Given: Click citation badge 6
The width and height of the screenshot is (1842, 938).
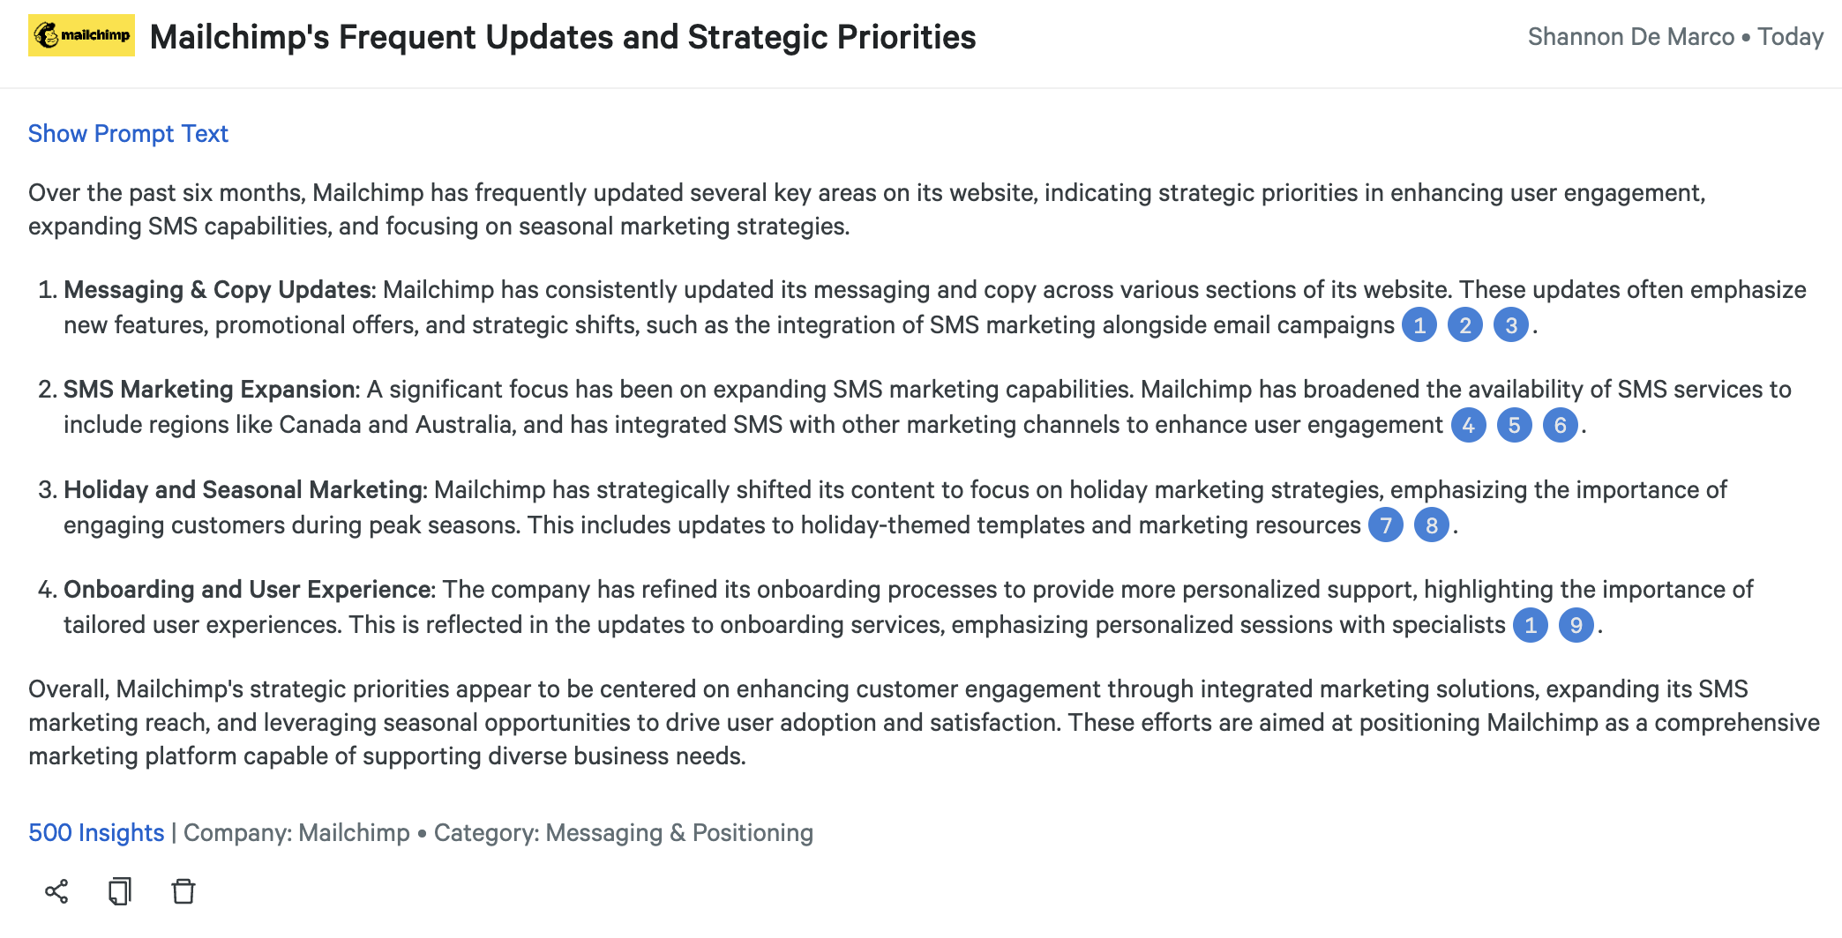Looking at the screenshot, I should [1561, 426].
